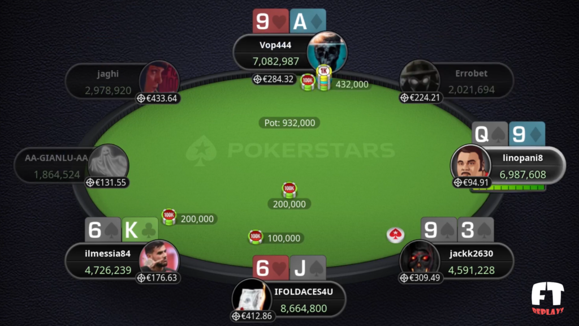579x326 pixels.
Task: Select the King of clubs card
Action: (x=140, y=230)
